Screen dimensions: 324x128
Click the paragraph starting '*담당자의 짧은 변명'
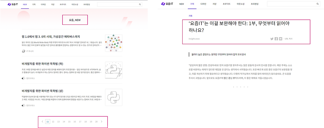coord(240,72)
